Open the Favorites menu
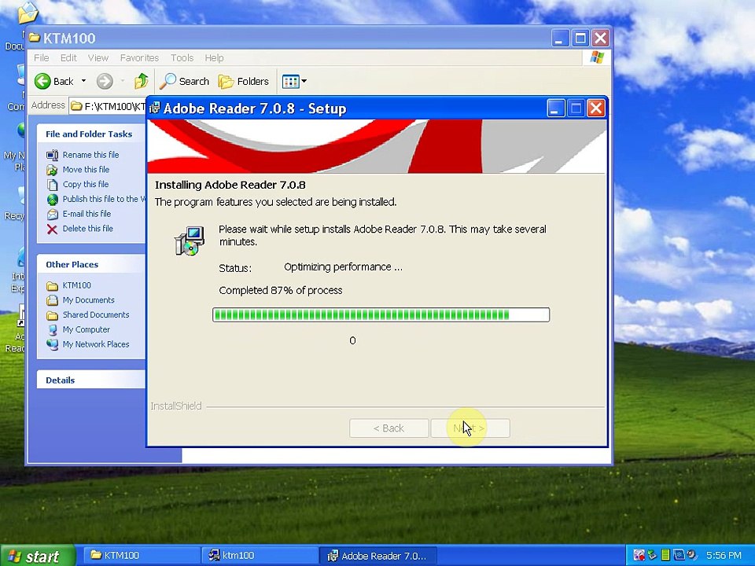Viewport: 755px width, 566px height. 139,57
